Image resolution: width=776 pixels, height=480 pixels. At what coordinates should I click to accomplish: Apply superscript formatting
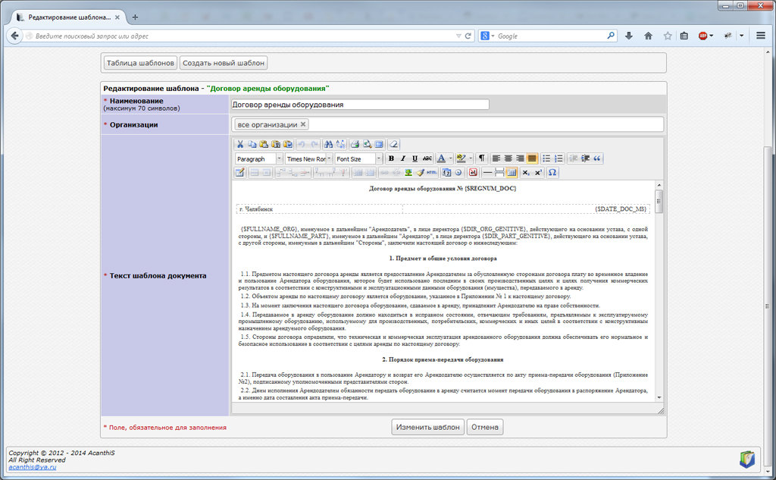pos(538,172)
